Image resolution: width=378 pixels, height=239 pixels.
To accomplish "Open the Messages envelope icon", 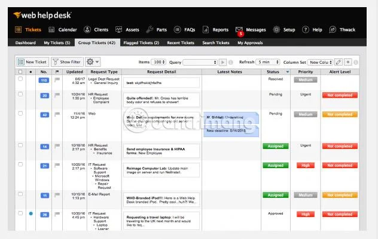I will 239,30.
